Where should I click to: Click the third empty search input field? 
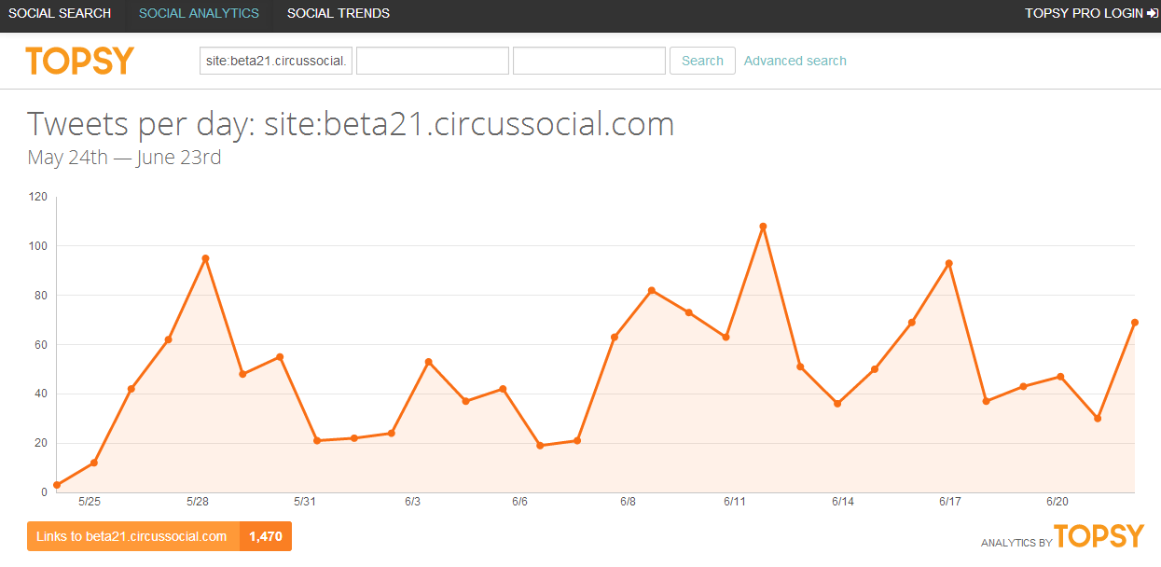tap(589, 61)
